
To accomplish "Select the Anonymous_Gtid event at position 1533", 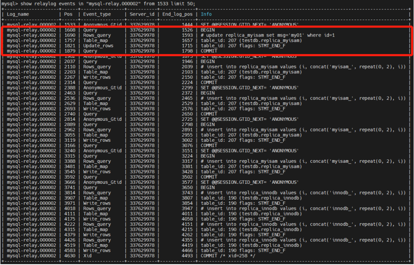I will click(104, 25).
